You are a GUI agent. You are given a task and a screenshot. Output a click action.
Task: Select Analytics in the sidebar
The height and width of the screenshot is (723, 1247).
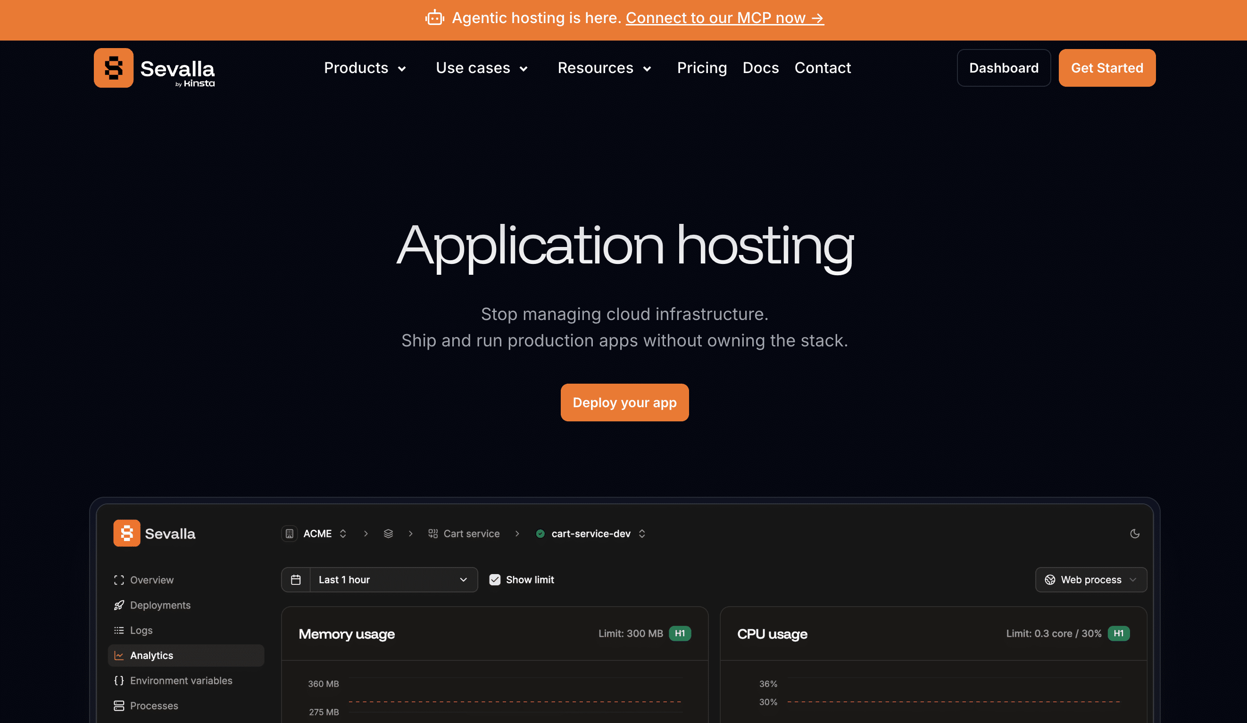pos(186,655)
